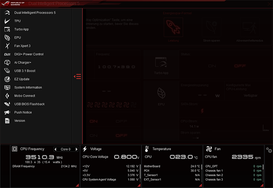Open monitor settings gear icon
This screenshot has height=188, width=273.
pyautogui.click(x=269, y=150)
